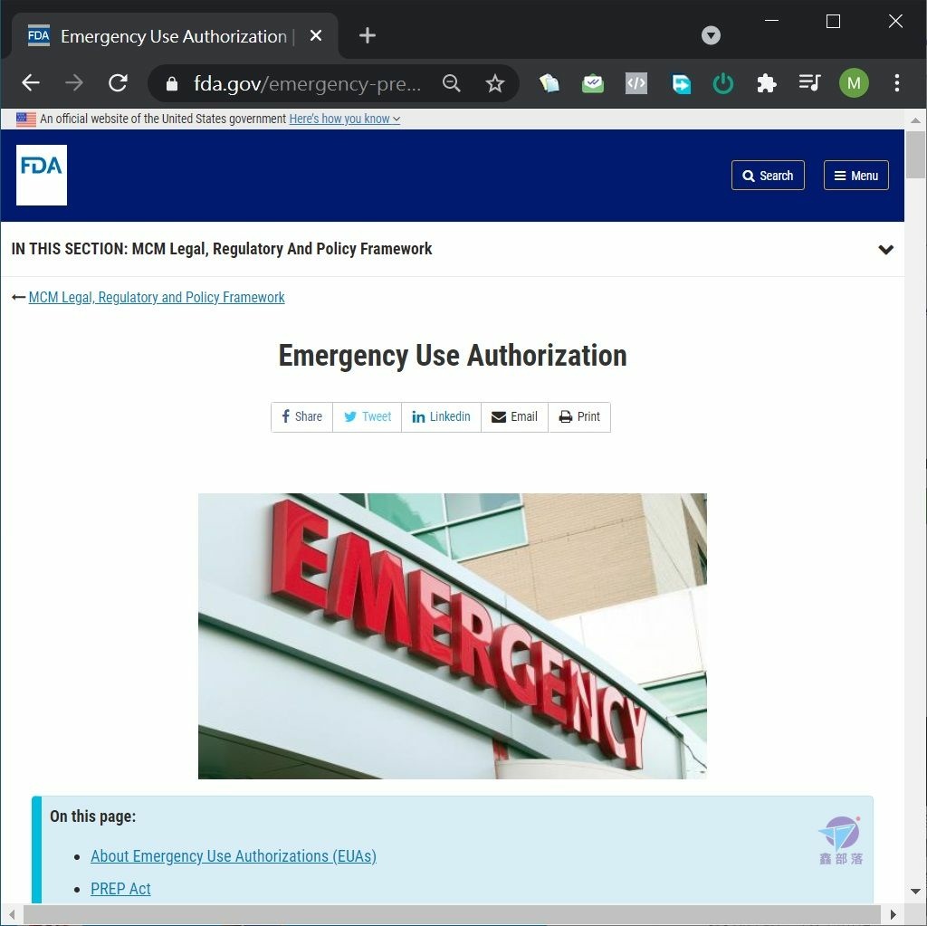View site security lock information
This screenshot has height=926, width=927.
click(x=171, y=83)
